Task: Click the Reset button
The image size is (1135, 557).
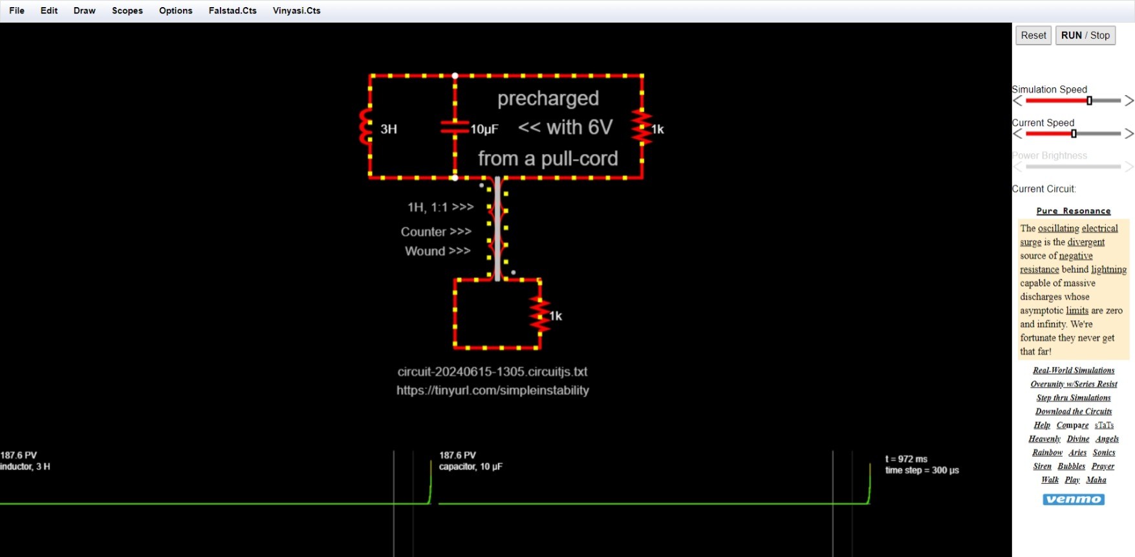Action: coord(1033,36)
